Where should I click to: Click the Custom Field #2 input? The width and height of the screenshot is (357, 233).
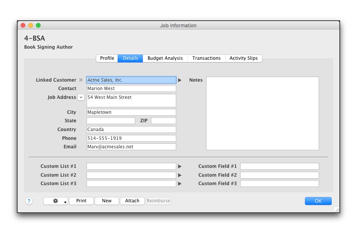280,175
